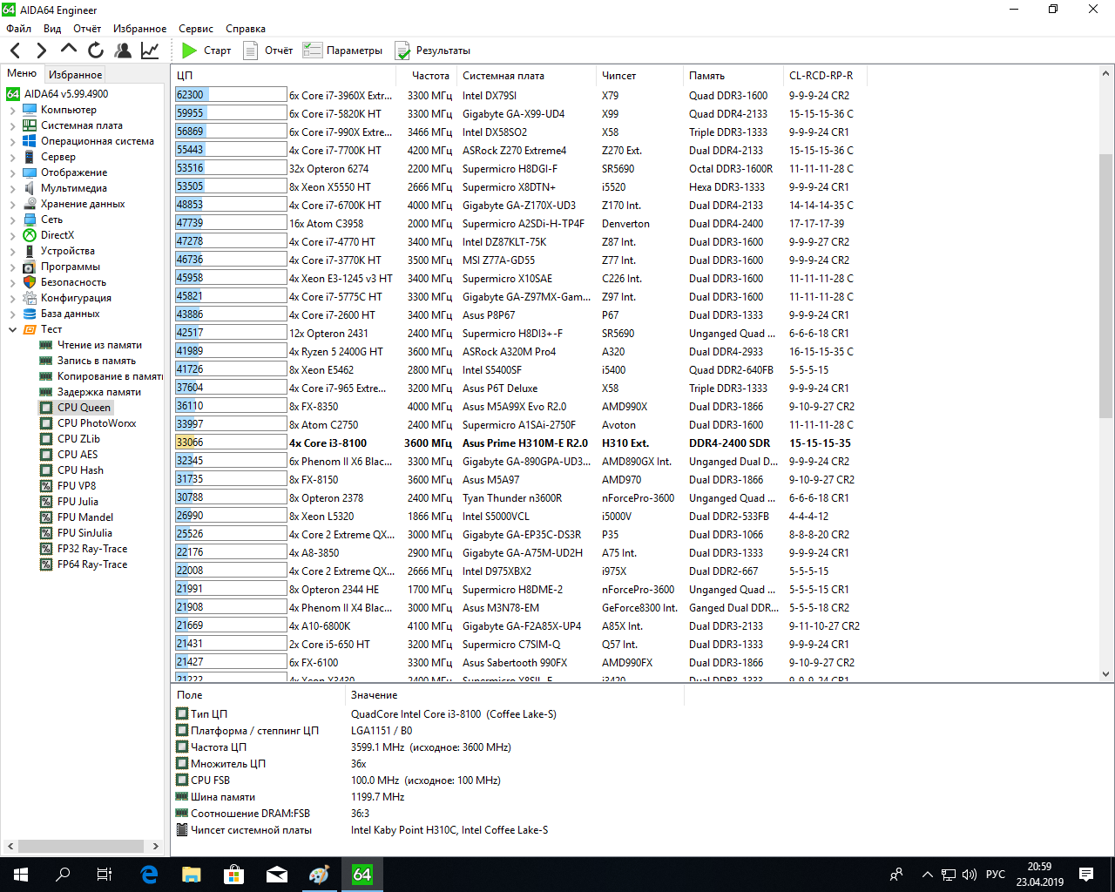Open the Файл menu
The image size is (1115, 892).
click(18, 29)
